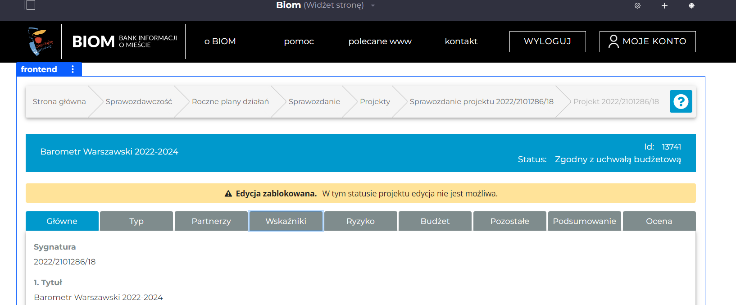
Task: Open the settings gear icon
Action: coord(637,6)
